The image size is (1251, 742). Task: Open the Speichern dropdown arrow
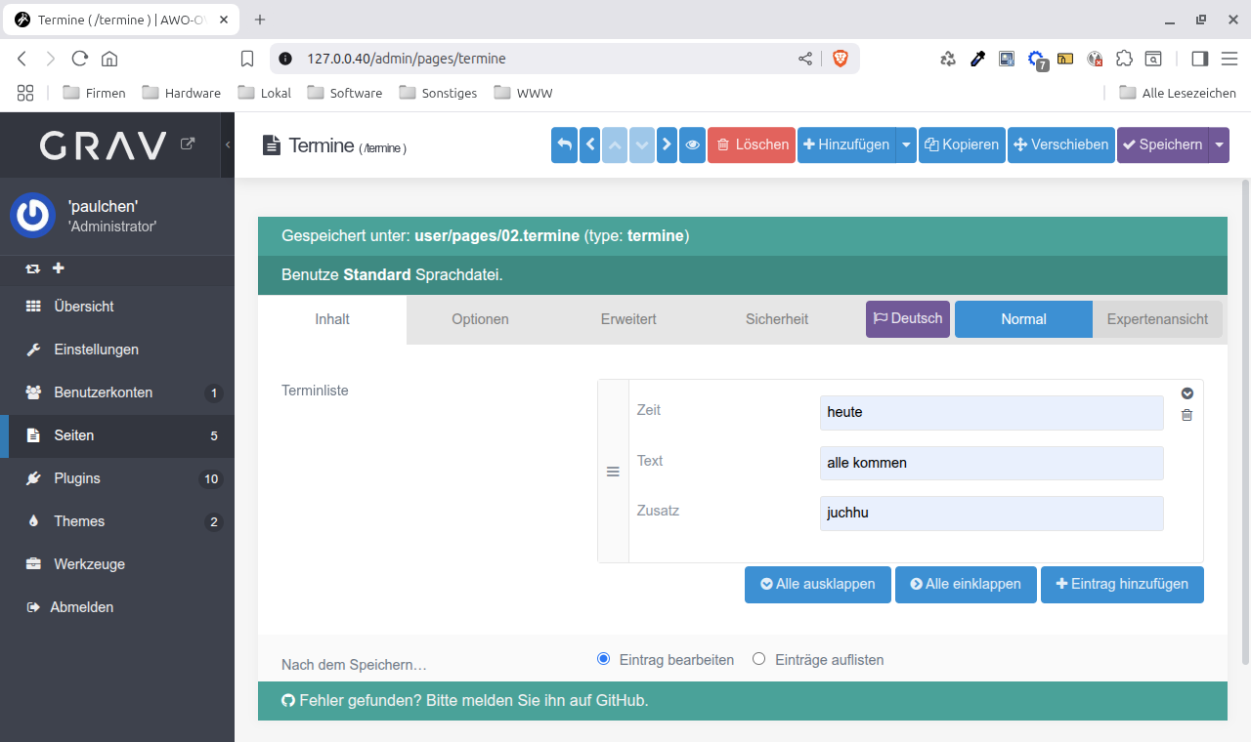pyautogui.click(x=1219, y=144)
